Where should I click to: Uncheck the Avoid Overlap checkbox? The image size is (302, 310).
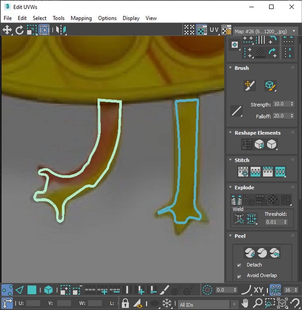239,276
